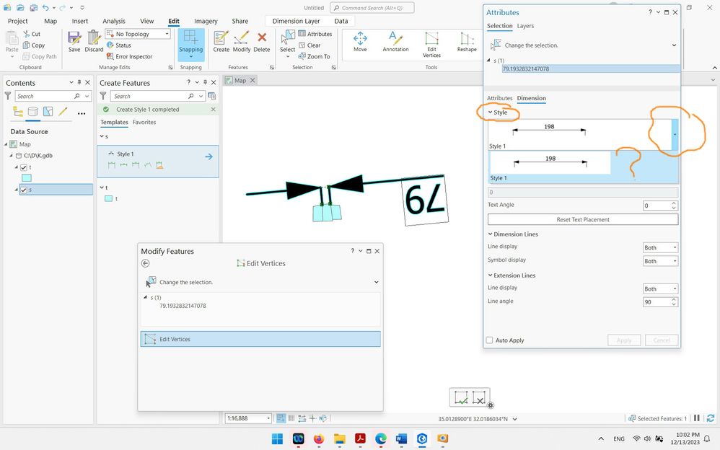Switch Contents to List By Editing

coord(63,112)
